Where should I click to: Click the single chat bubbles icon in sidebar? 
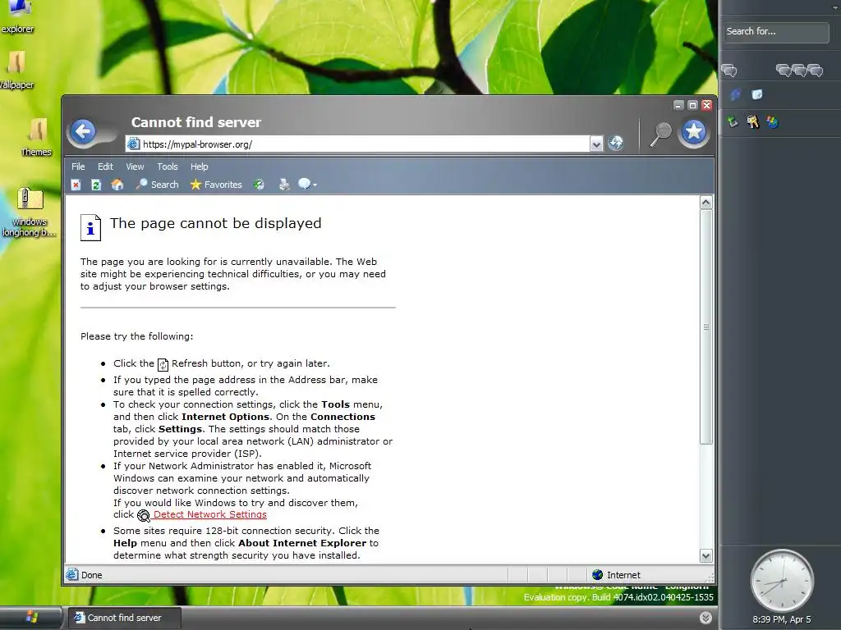(x=729, y=71)
